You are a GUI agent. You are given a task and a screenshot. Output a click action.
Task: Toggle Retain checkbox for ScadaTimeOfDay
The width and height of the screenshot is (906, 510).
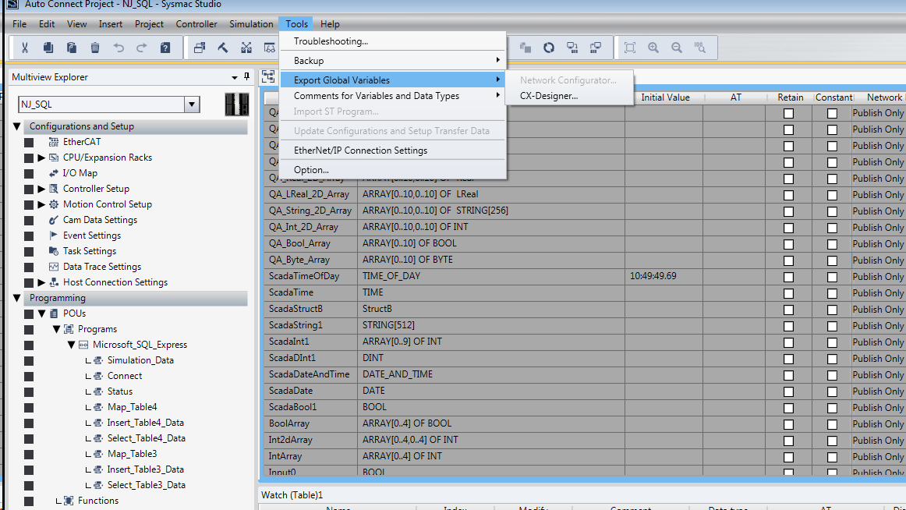[789, 277]
